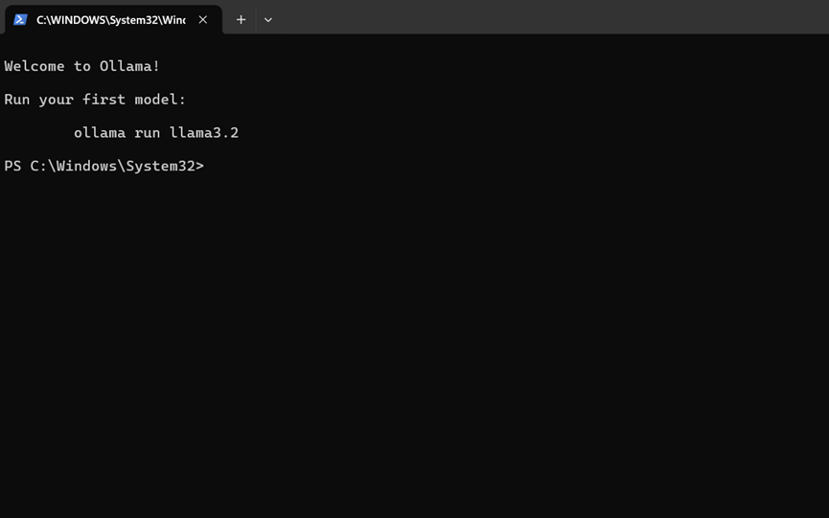The image size is (829, 518).
Task: Click the 'ollama run llama3.2' command text
Action: [156, 132]
